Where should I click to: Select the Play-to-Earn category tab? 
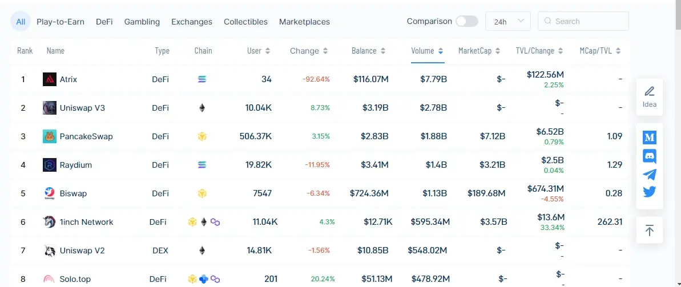pyautogui.click(x=61, y=22)
